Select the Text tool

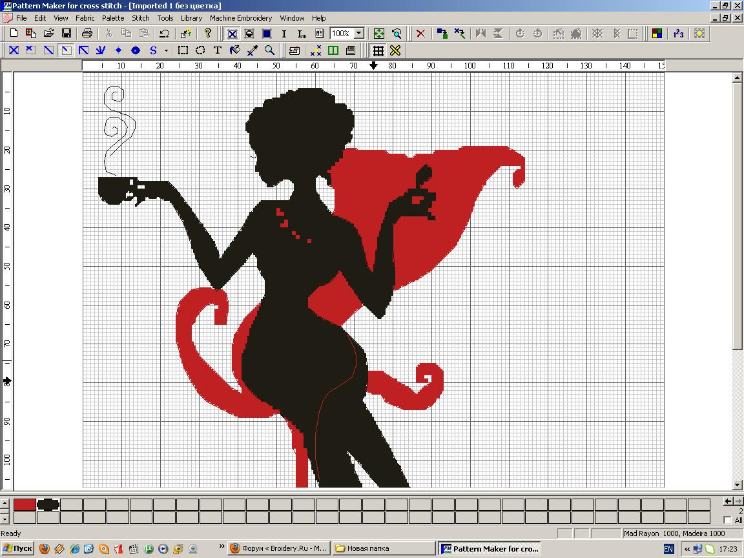pyautogui.click(x=218, y=50)
